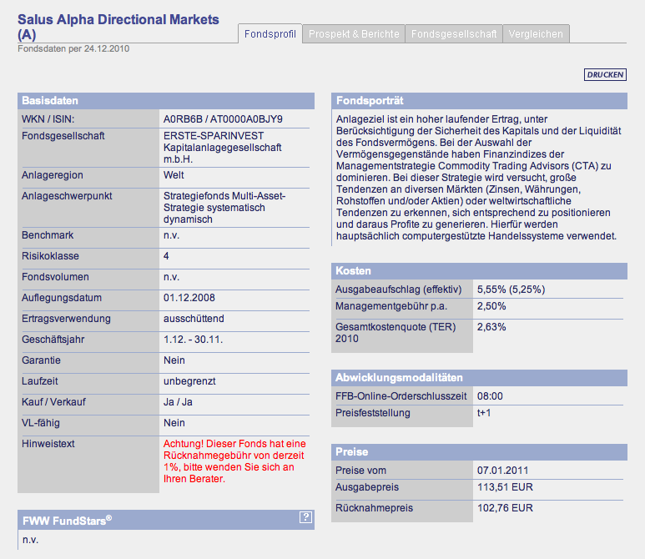
Task: Click the red Rücknahmegebühr warning text
Action: (234, 461)
